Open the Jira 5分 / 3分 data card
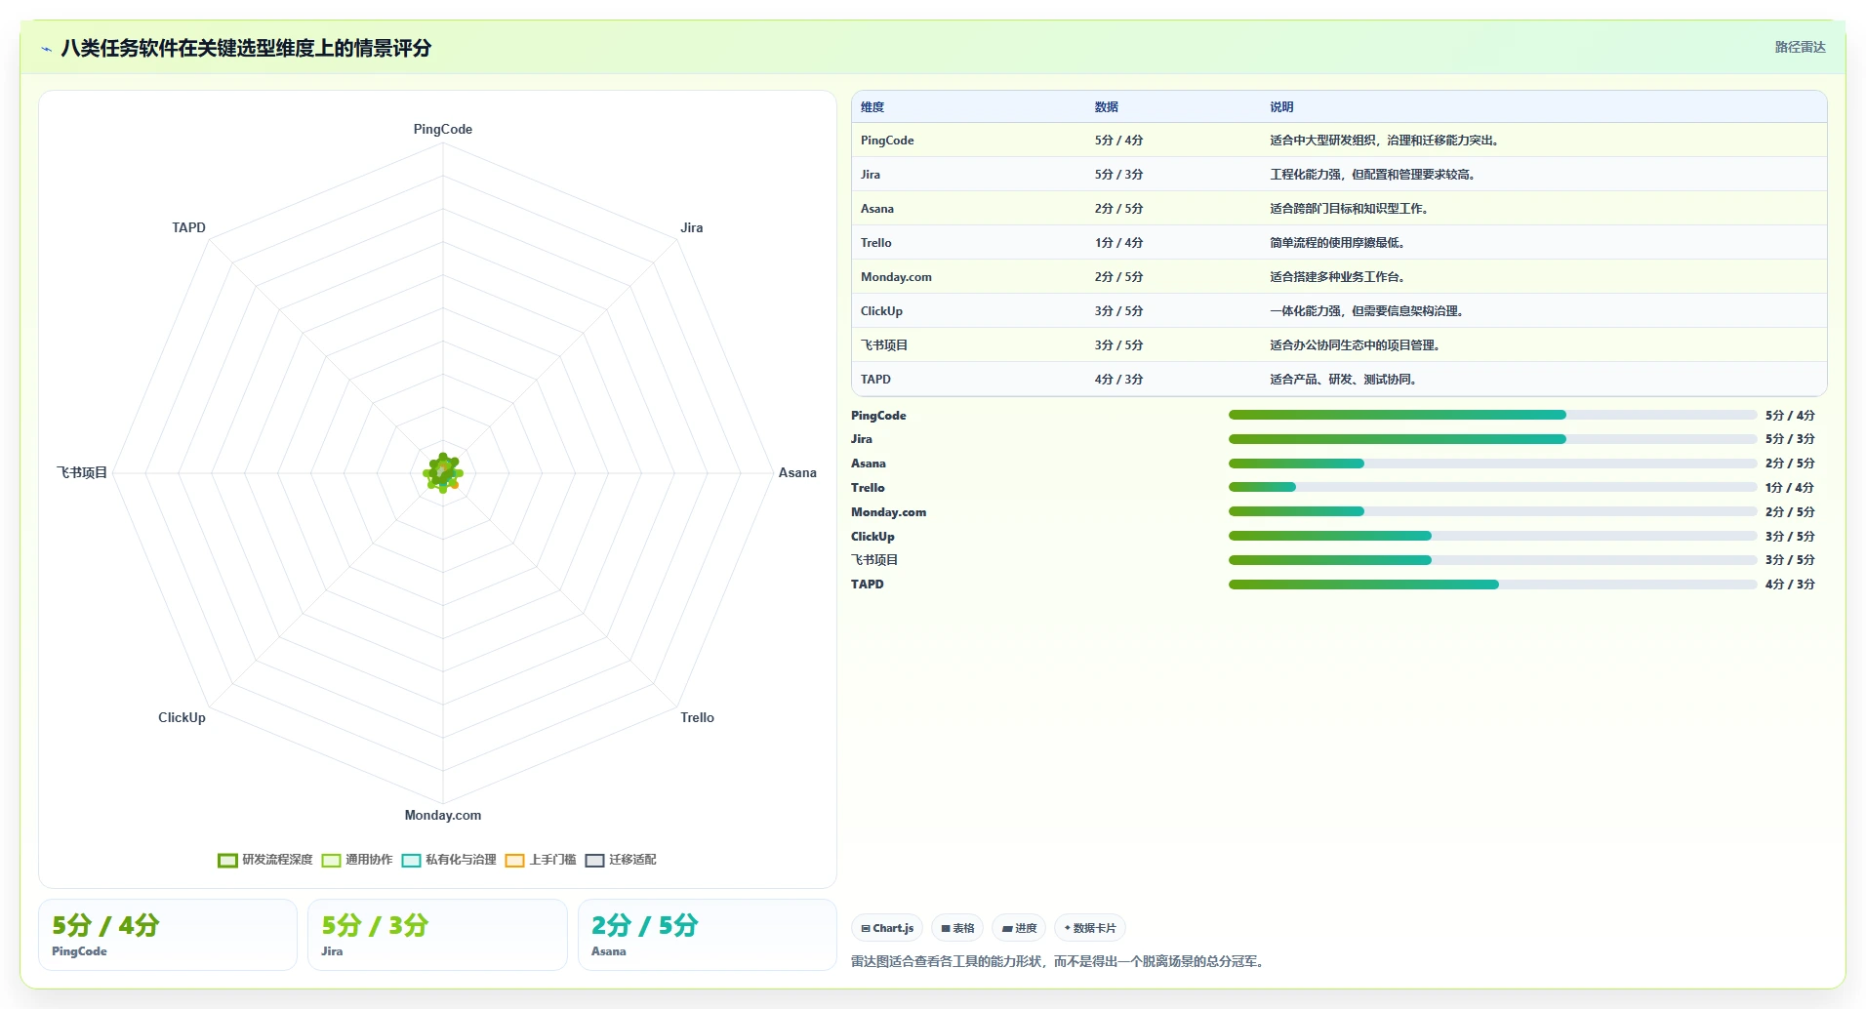 coord(437,935)
